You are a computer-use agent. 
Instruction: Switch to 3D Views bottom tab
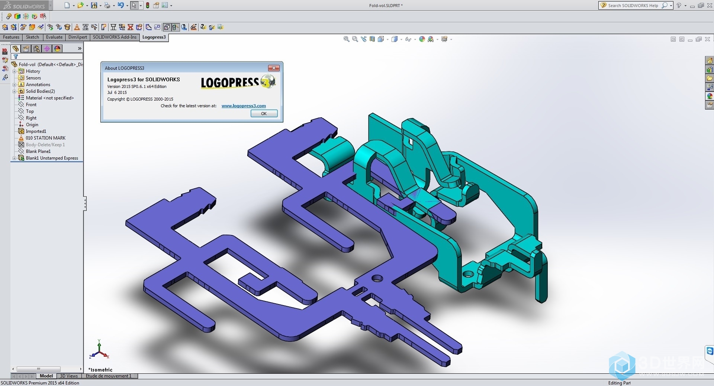[x=69, y=376]
